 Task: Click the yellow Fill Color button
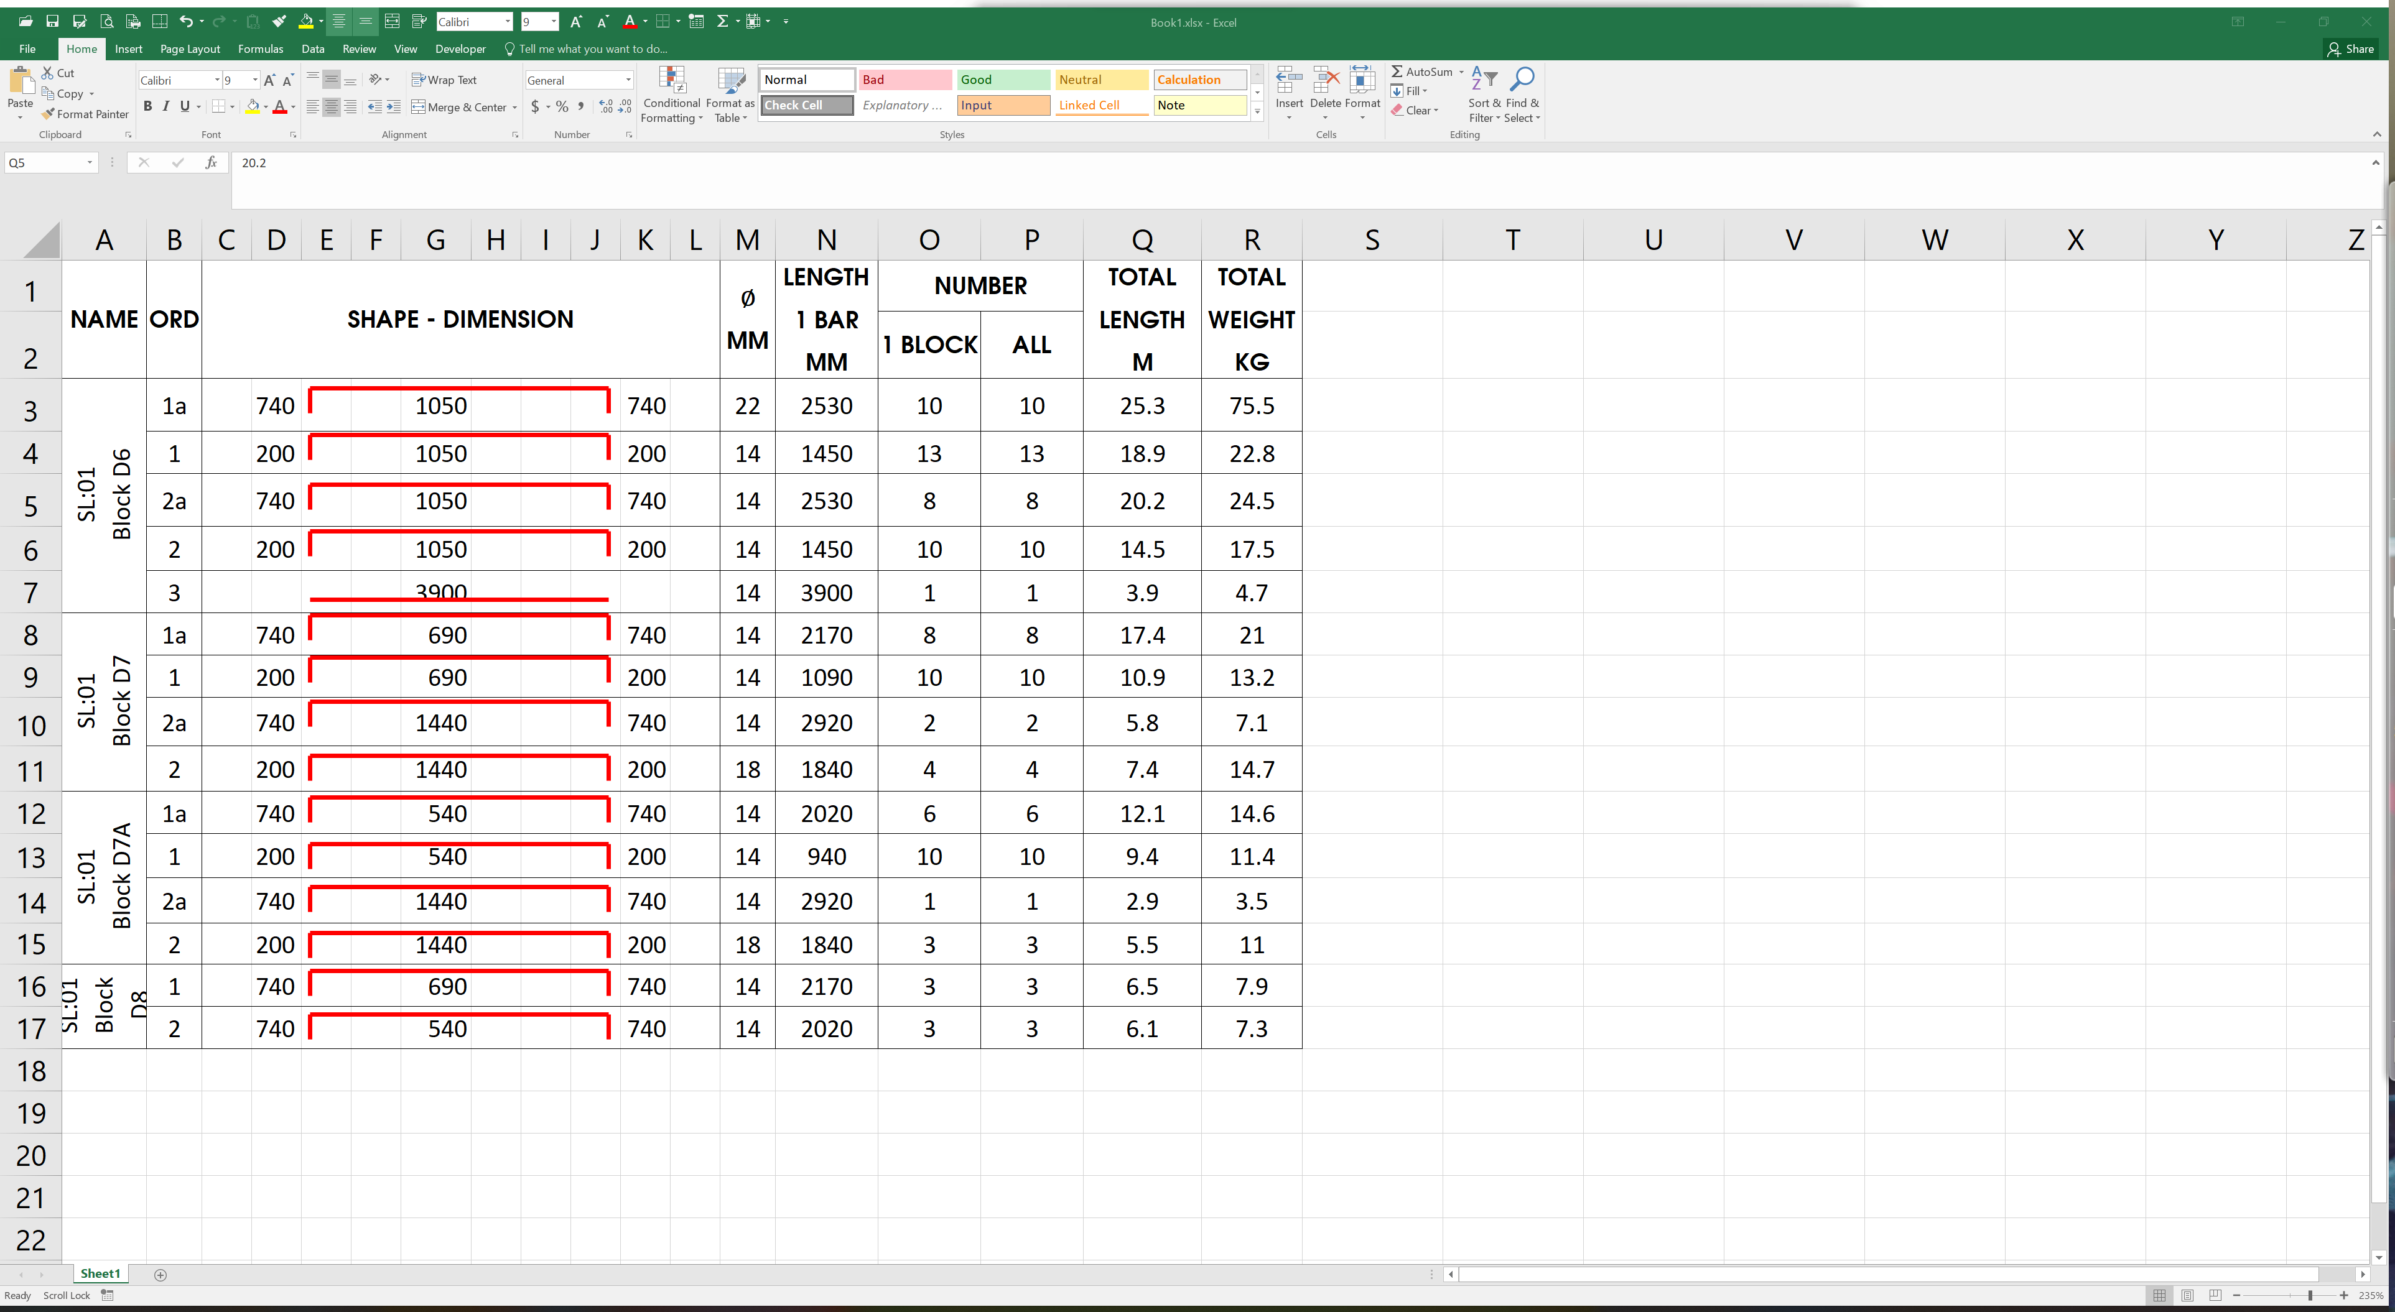[252, 107]
